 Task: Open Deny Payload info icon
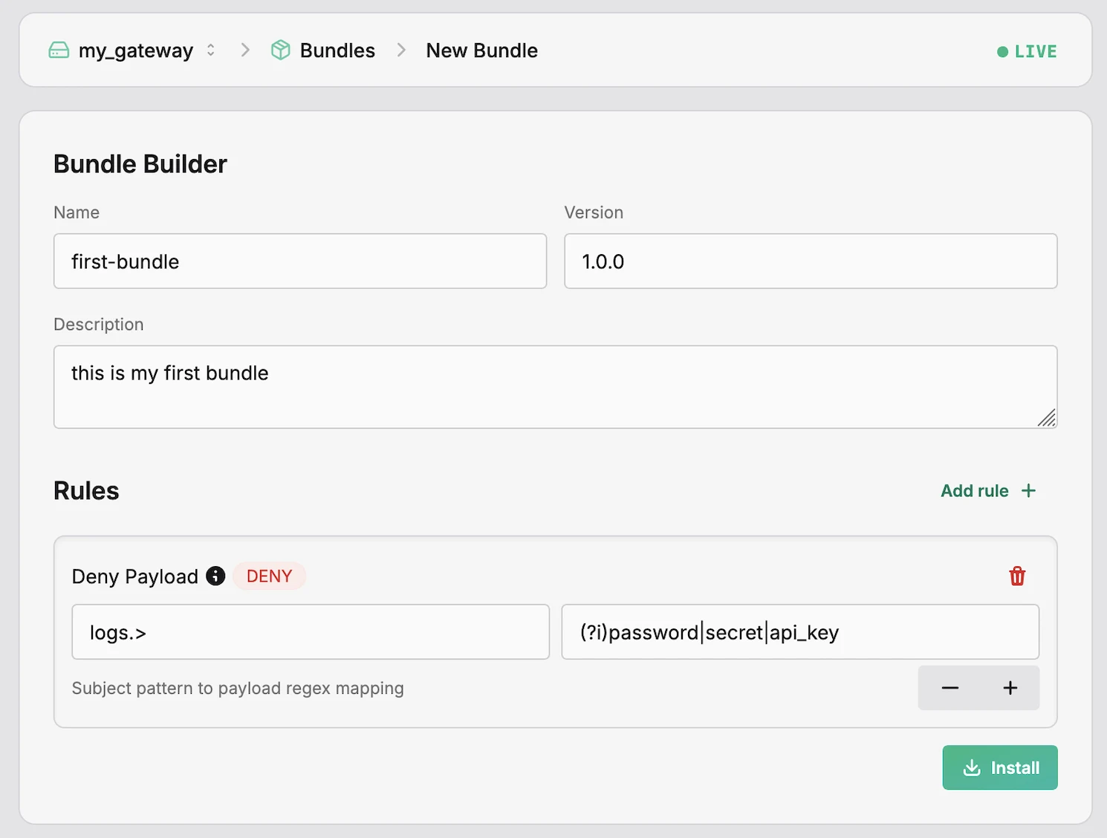coord(215,576)
